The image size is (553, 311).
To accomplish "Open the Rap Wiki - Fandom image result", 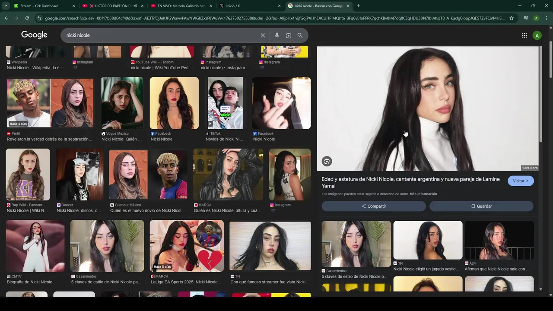I will (28, 175).
